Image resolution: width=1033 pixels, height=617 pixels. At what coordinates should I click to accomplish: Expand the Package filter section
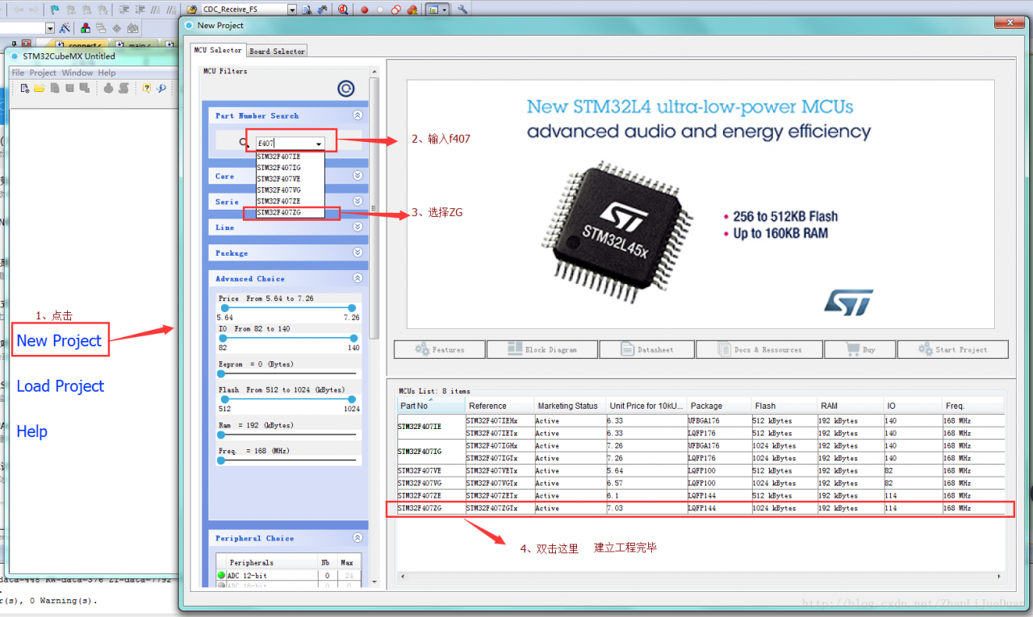tap(358, 252)
